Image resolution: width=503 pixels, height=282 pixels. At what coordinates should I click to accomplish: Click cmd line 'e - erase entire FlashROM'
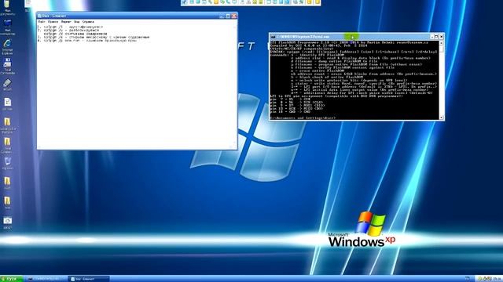coord(318,70)
